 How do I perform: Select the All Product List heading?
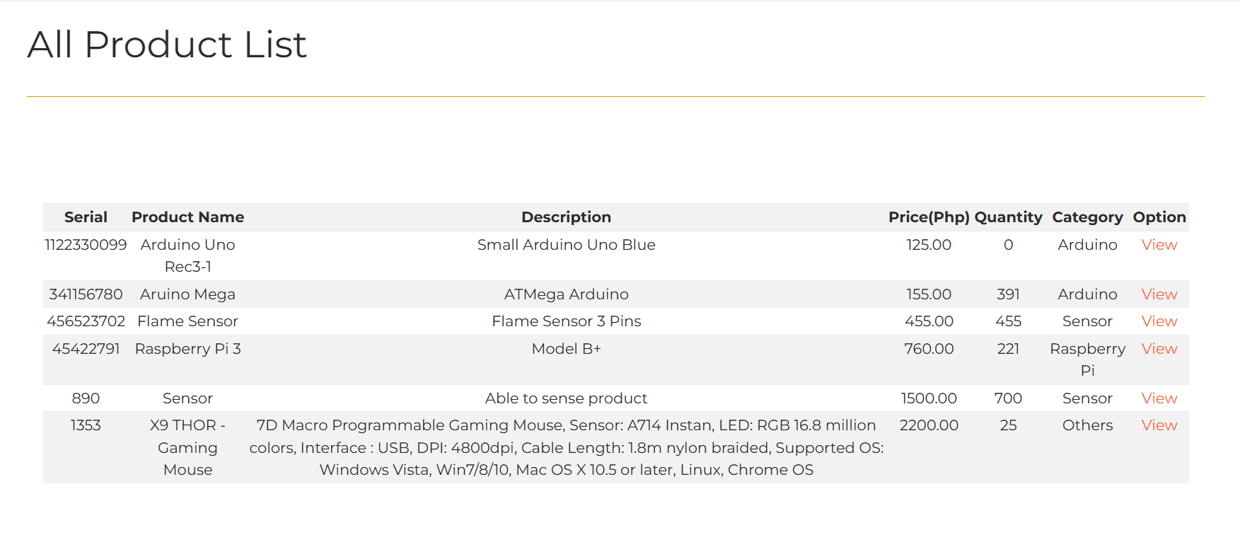click(x=167, y=45)
